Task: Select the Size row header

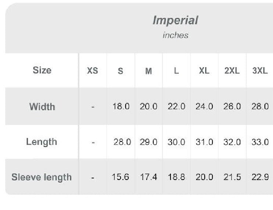Action: click(x=42, y=70)
